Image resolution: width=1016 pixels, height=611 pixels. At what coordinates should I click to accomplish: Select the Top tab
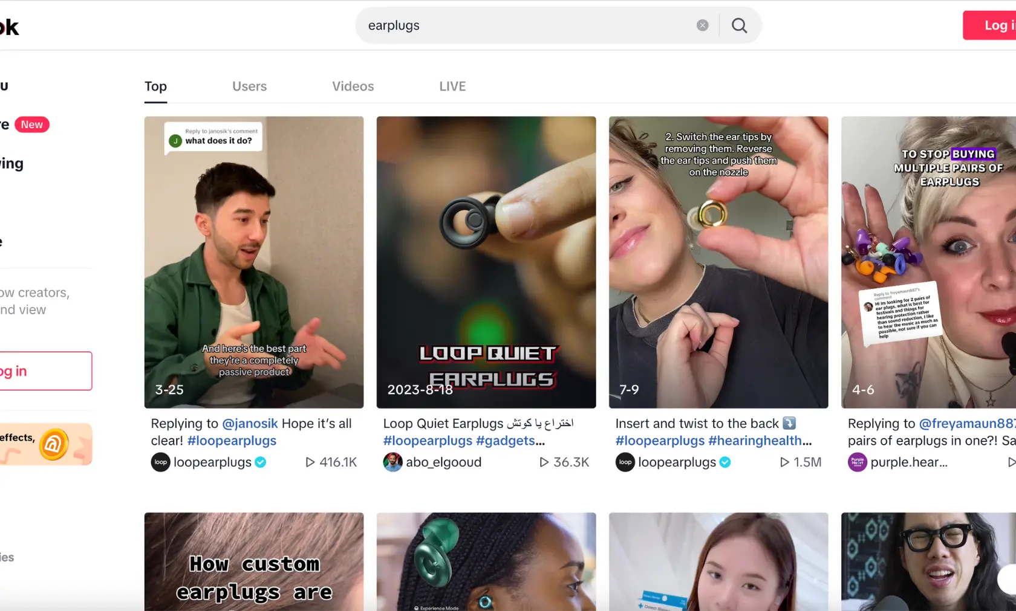[155, 86]
